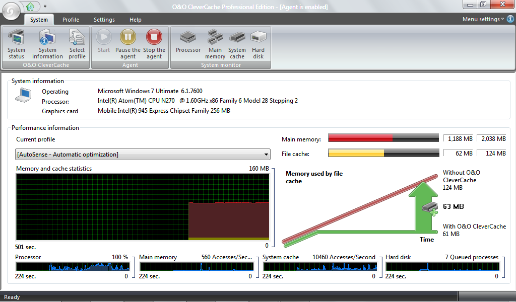
Task: Restore down the application window
Action: pos(483,4)
